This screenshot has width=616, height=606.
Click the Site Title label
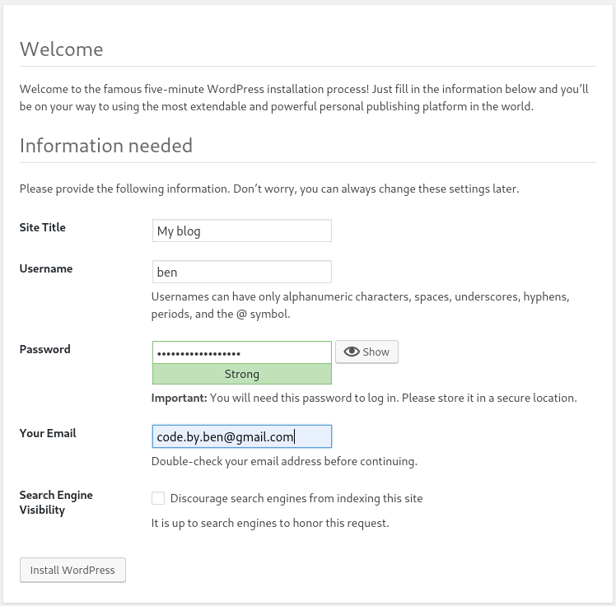[43, 227]
